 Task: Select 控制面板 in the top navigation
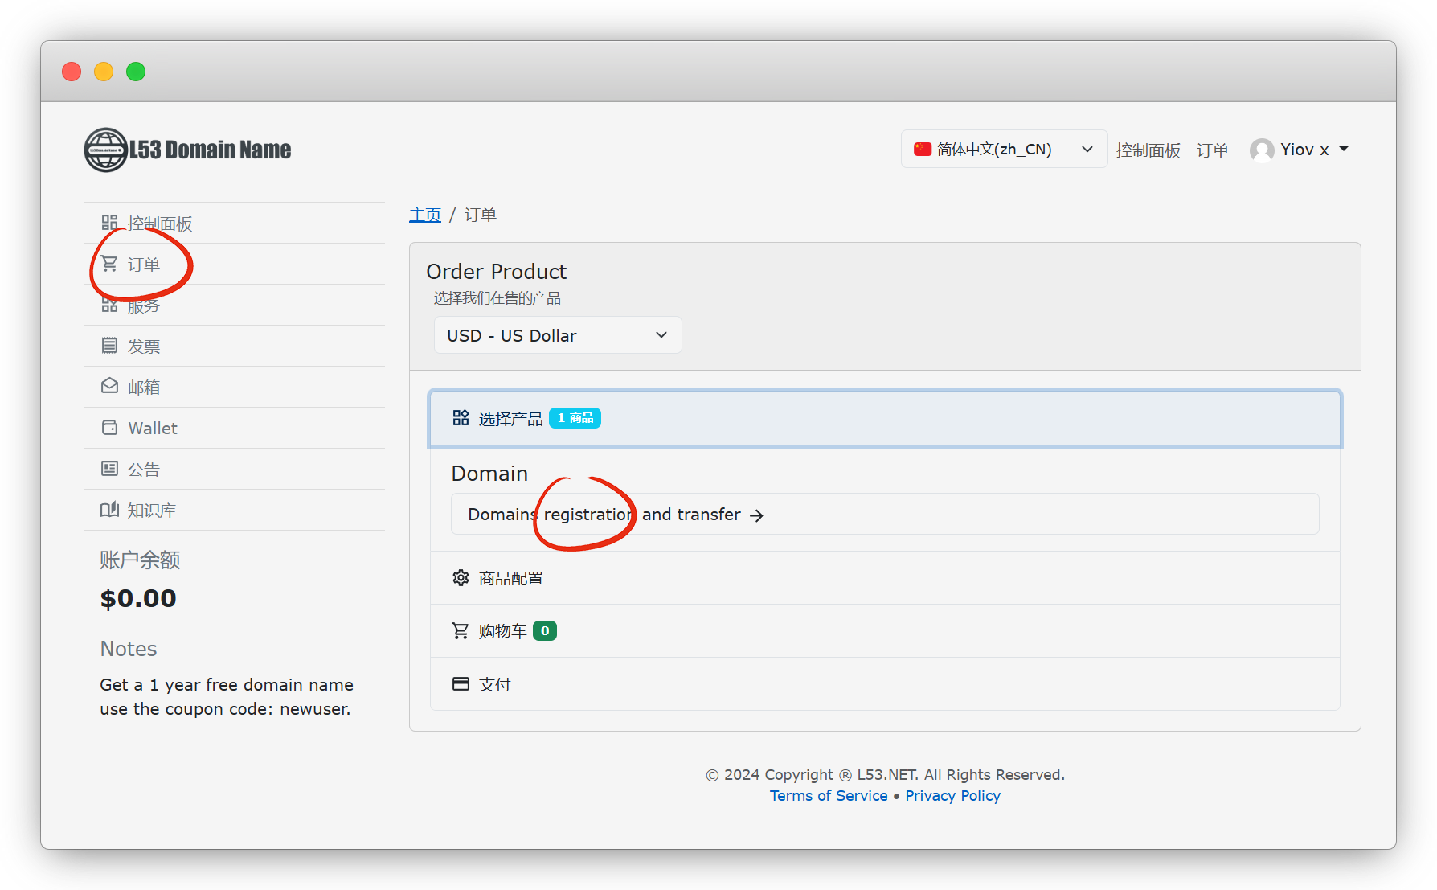pyautogui.click(x=1148, y=150)
